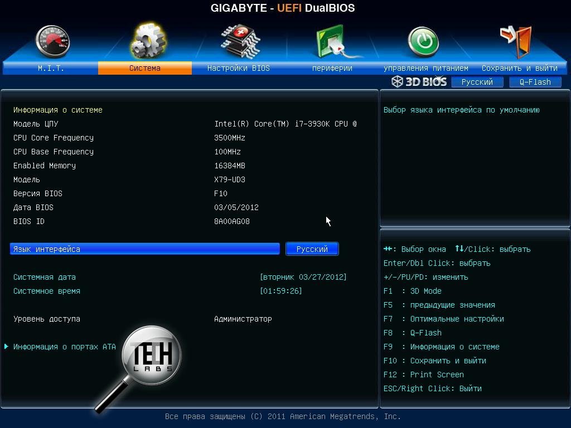The width and height of the screenshot is (571, 428).
Task: Launch the Q-Flash utility
Action: (x=534, y=81)
